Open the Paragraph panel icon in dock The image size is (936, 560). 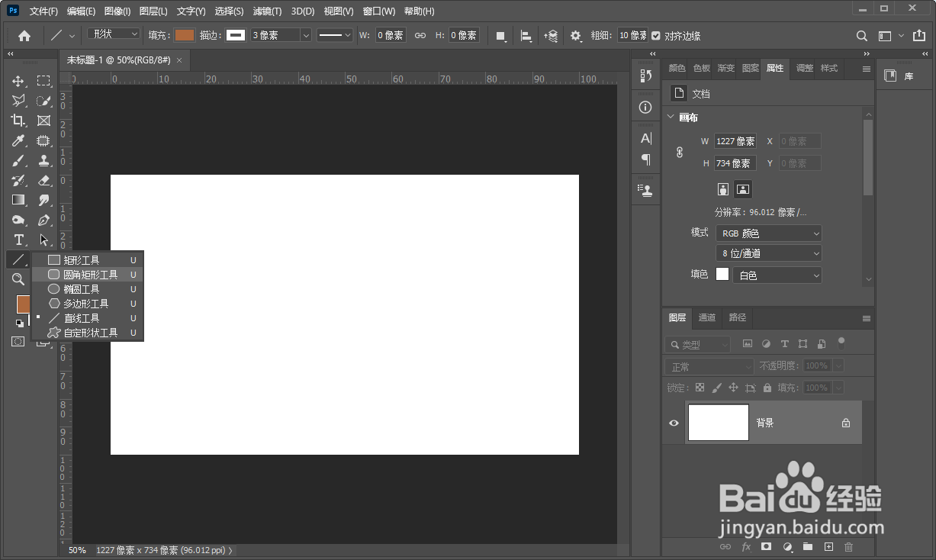pyautogui.click(x=646, y=159)
